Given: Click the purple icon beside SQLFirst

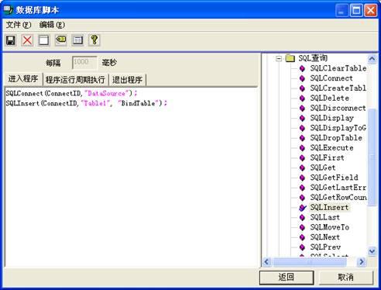Looking at the screenshot, I should [x=302, y=157].
